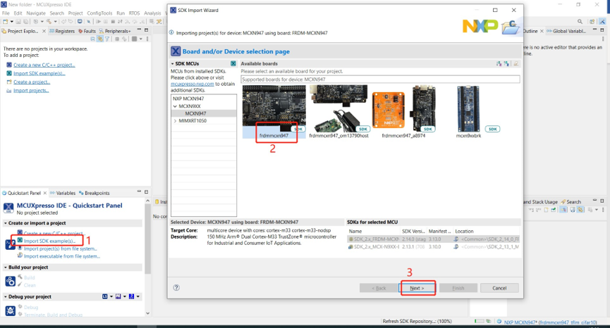Viewport: 610px width, 328px height.
Task: Switch to the Global Variables tab
Action: (566, 31)
